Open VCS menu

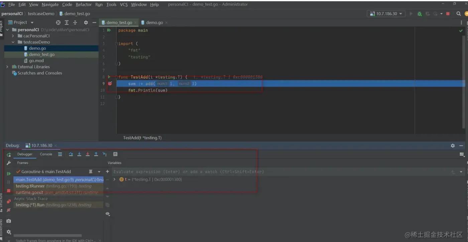point(124,4)
